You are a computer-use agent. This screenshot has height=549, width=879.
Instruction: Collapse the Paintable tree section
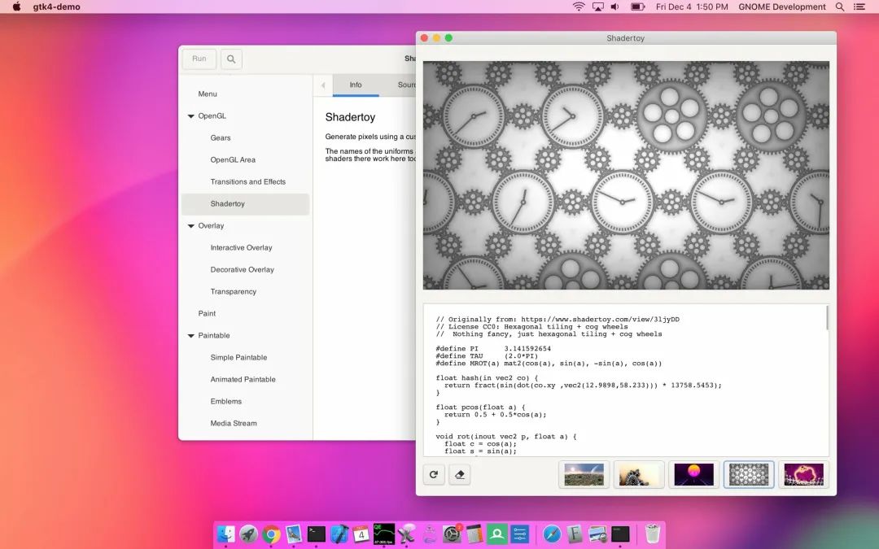tap(191, 336)
